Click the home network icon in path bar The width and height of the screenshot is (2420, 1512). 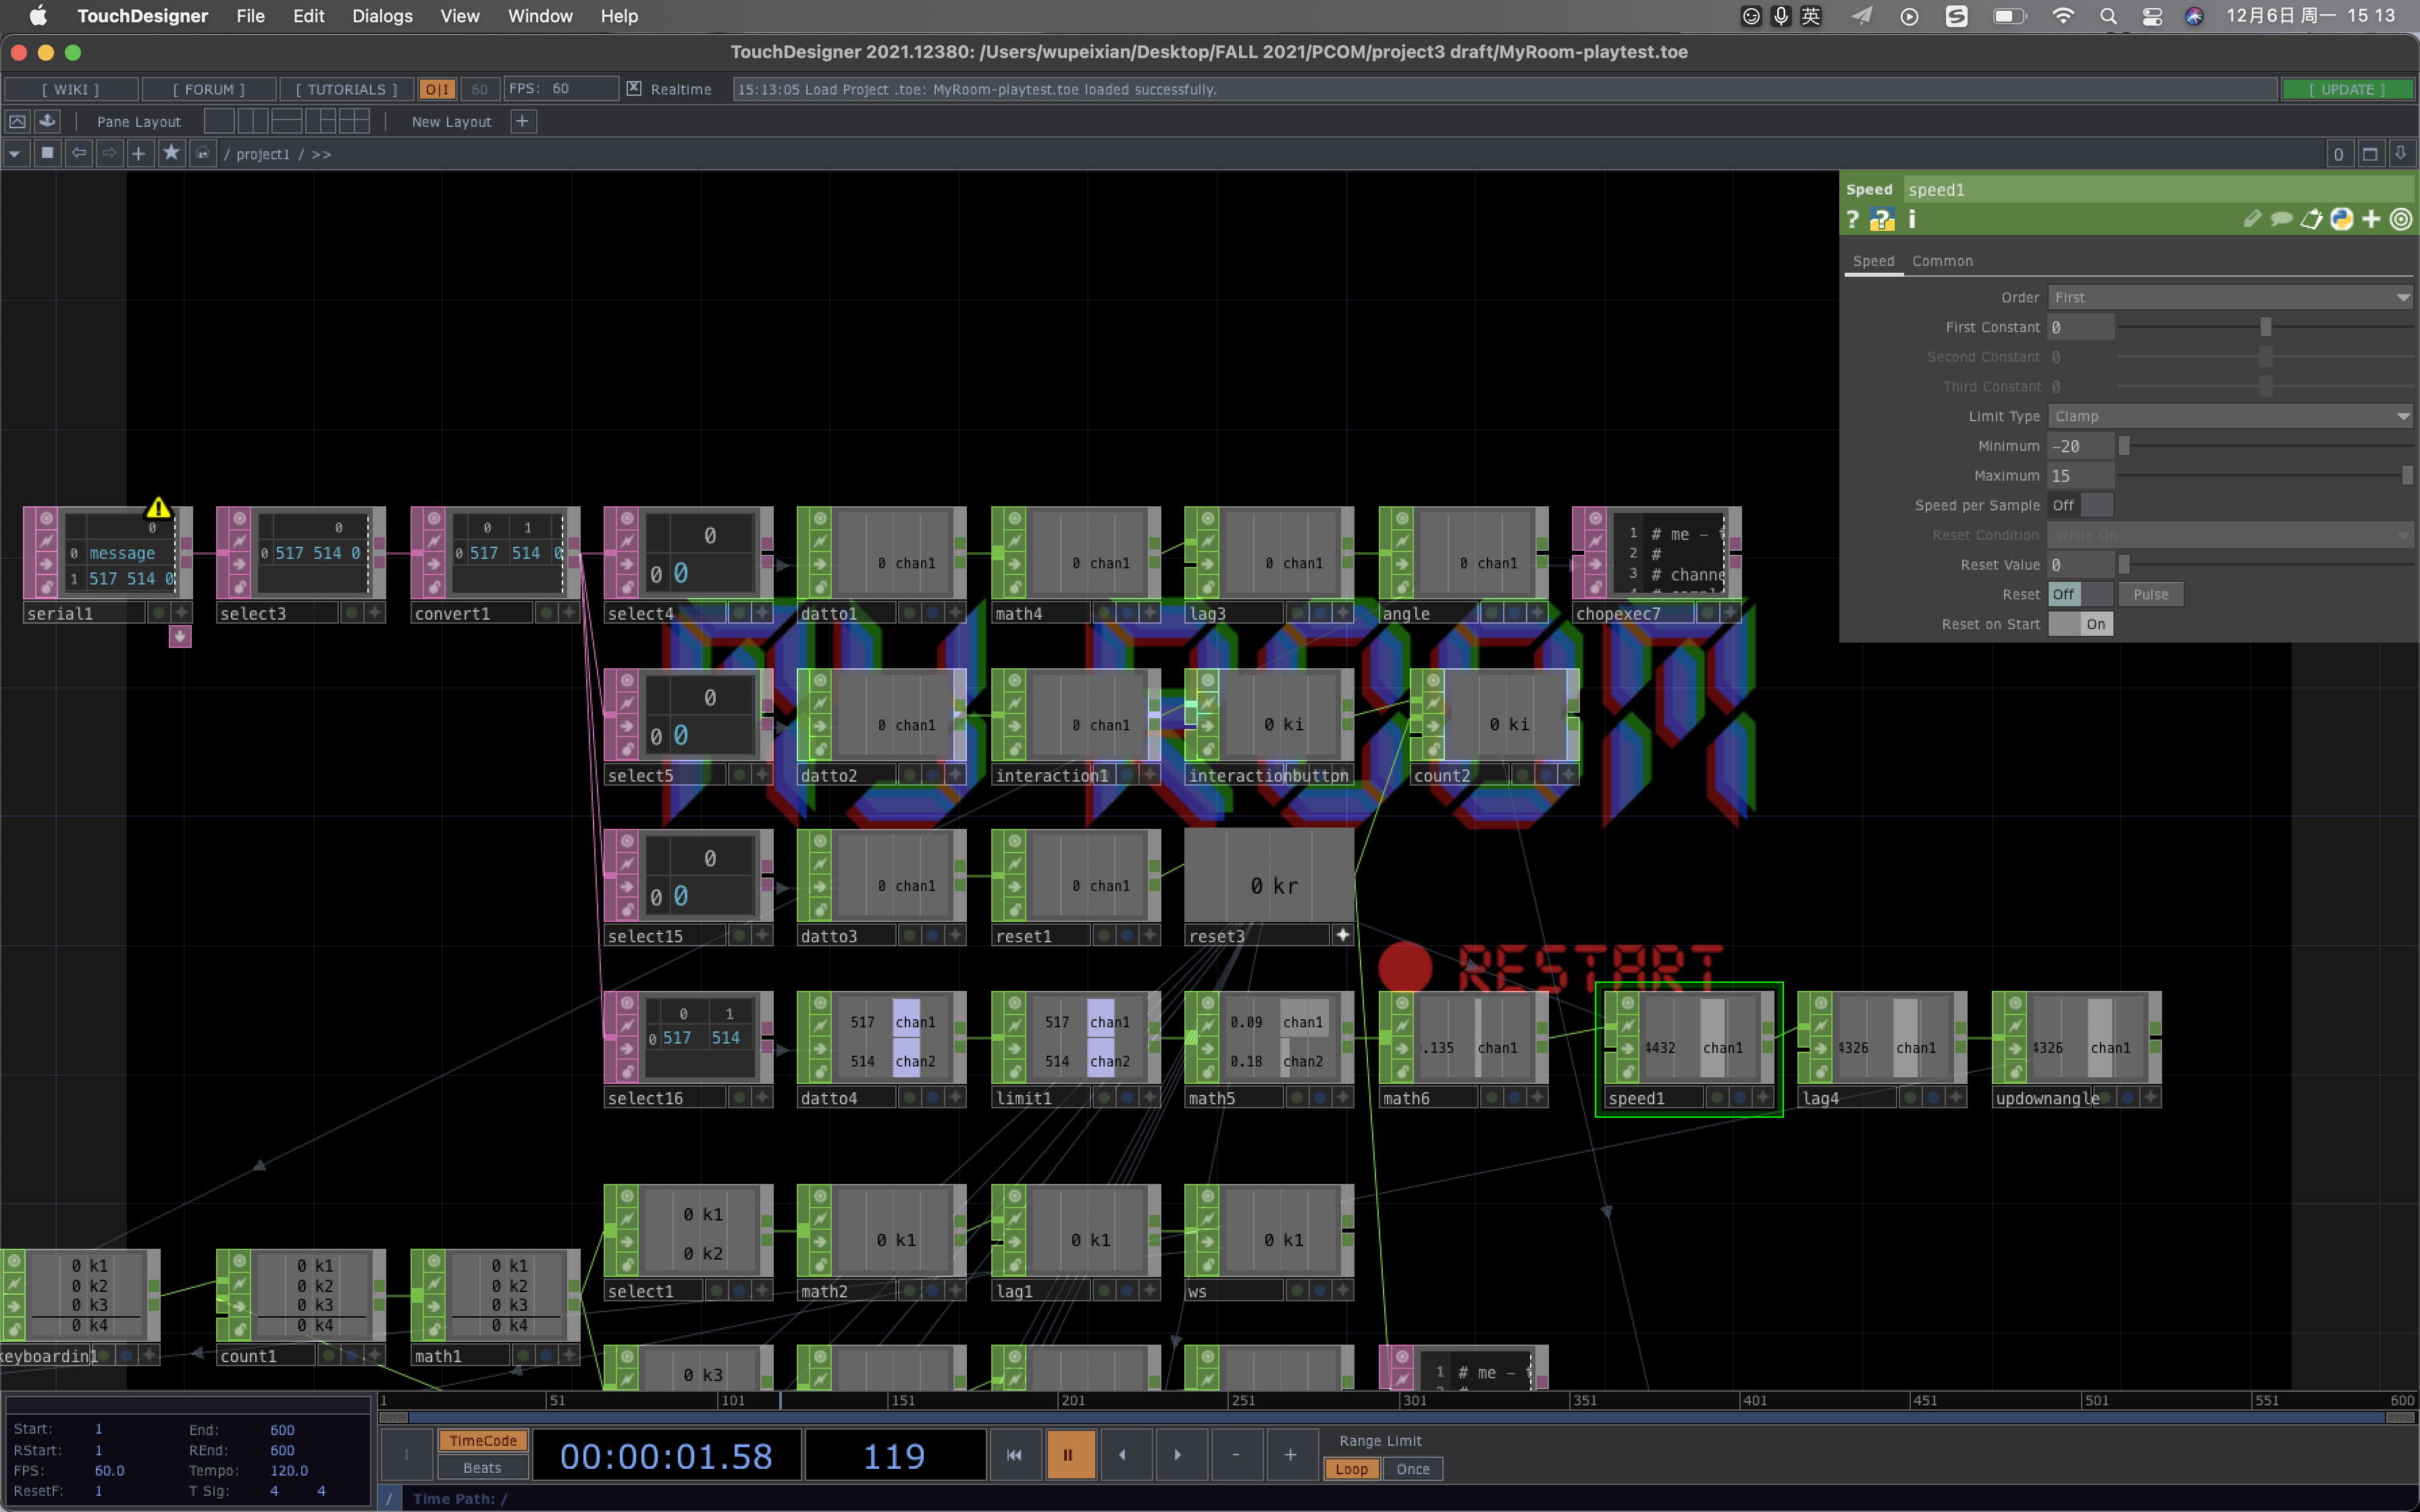(x=202, y=154)
